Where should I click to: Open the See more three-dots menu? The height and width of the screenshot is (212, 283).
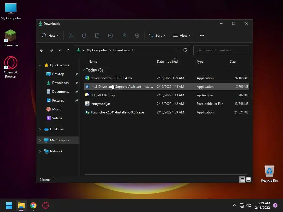[202, 36]
